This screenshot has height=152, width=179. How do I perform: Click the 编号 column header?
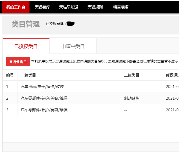(10, 75)
